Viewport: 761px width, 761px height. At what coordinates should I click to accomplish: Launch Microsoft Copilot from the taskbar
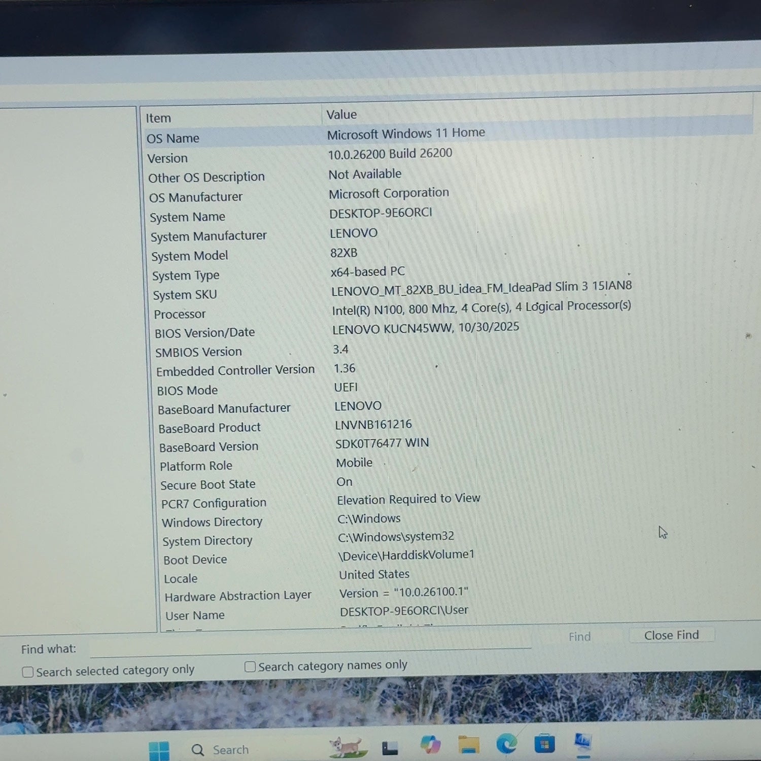tap(430, 745)
